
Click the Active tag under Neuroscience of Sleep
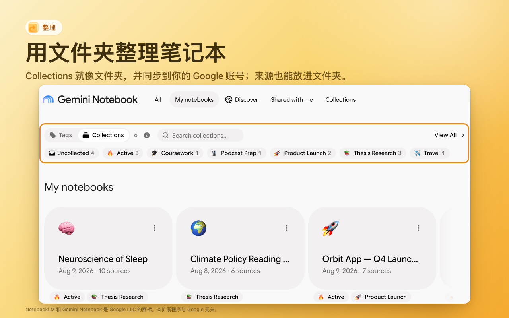(x=67, y=297)
